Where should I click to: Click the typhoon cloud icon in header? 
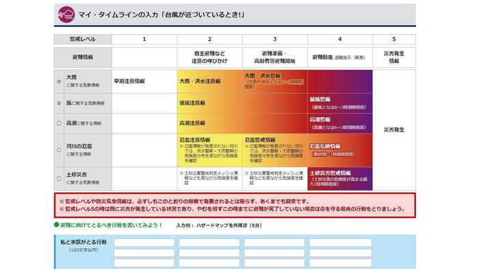pos(66,14)
